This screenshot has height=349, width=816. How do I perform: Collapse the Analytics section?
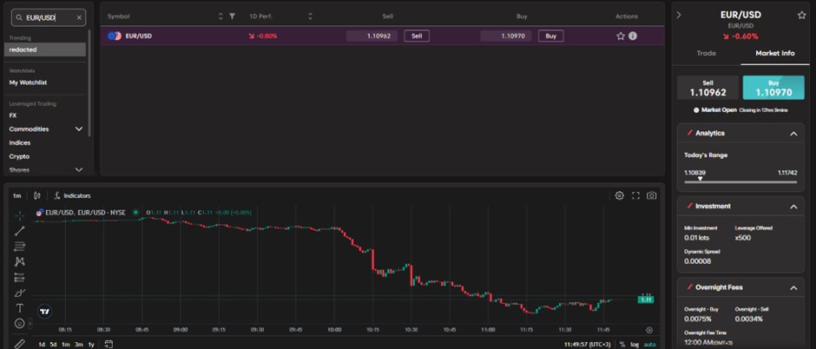(793, 134)
